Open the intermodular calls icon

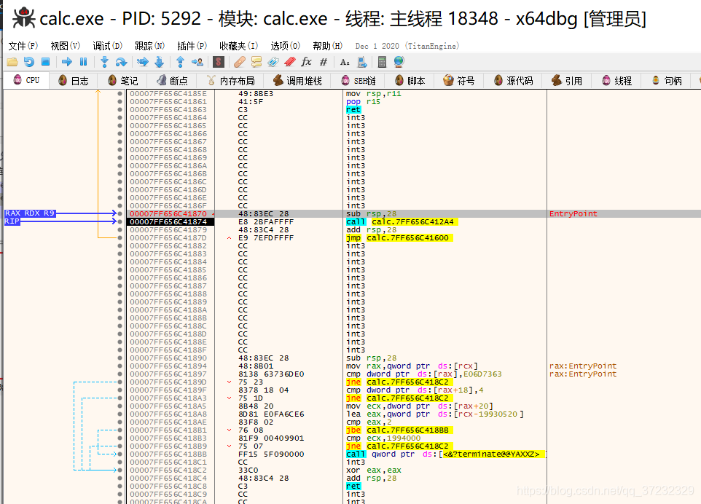pyautogui.click(x=362, y=62)
